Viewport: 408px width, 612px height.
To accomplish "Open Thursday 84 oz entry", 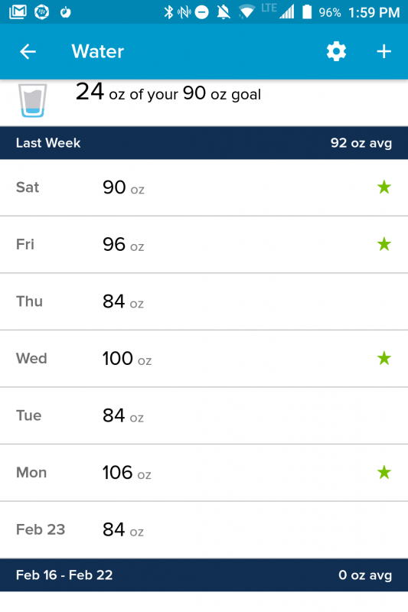I will (204, 301).
